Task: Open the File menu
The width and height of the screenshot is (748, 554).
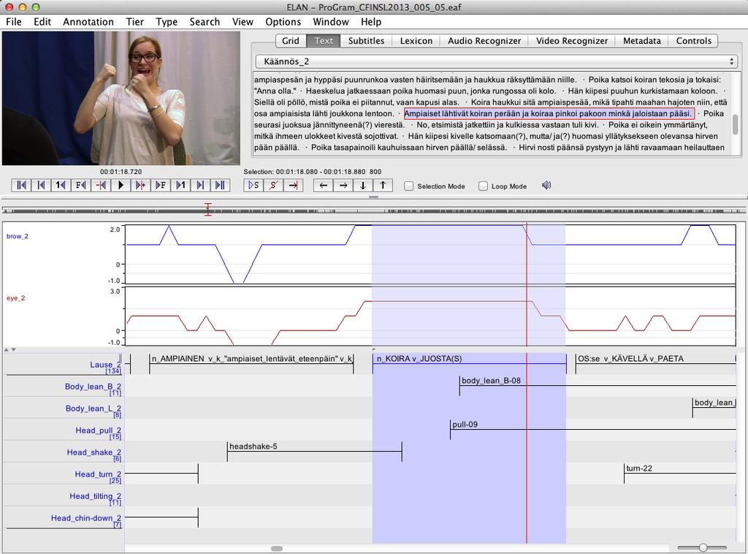Action: [13, 21]
